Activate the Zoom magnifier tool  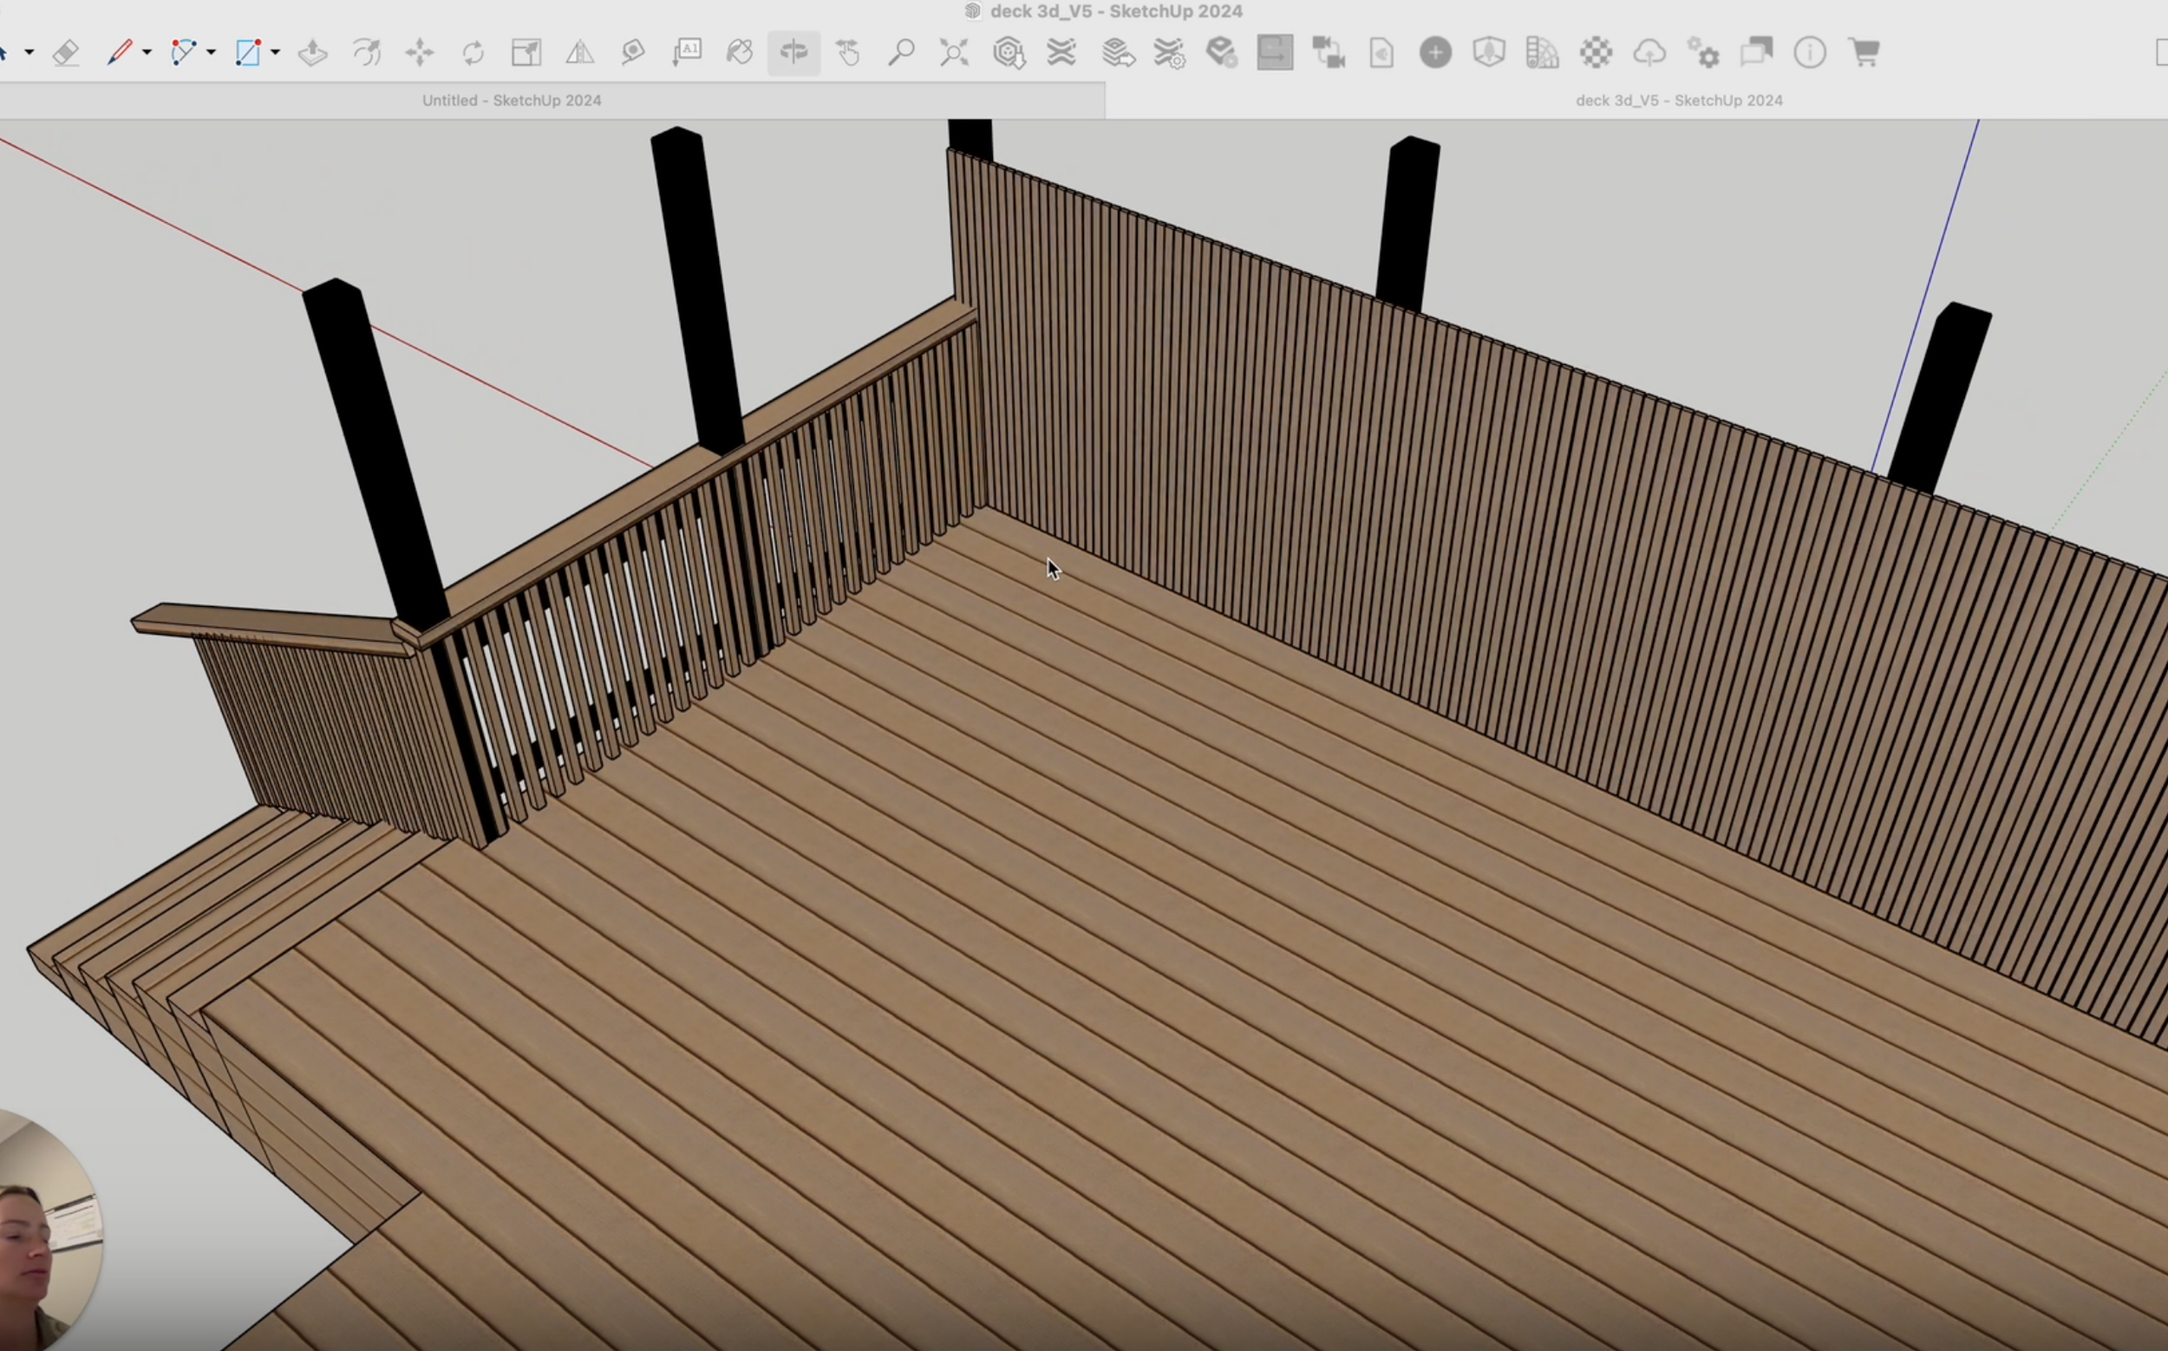901,53
